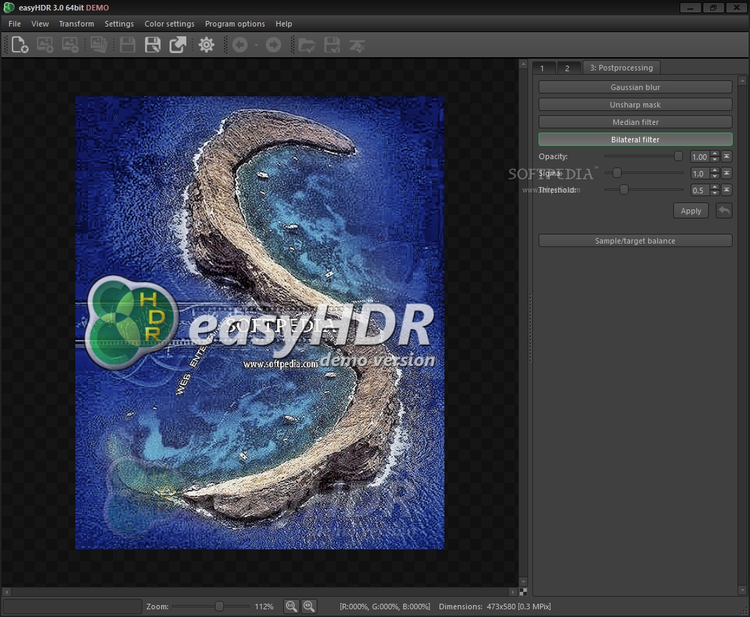This screenshot has width=750, height=617.
Task: Decrease Opacity with the down stepper arrow
Action: pos(715,159)
